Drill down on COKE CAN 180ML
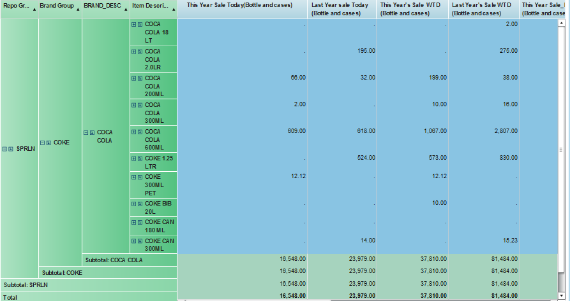Image resolution: width=570 pixels, height=301 pixels. tap(140, 222)
